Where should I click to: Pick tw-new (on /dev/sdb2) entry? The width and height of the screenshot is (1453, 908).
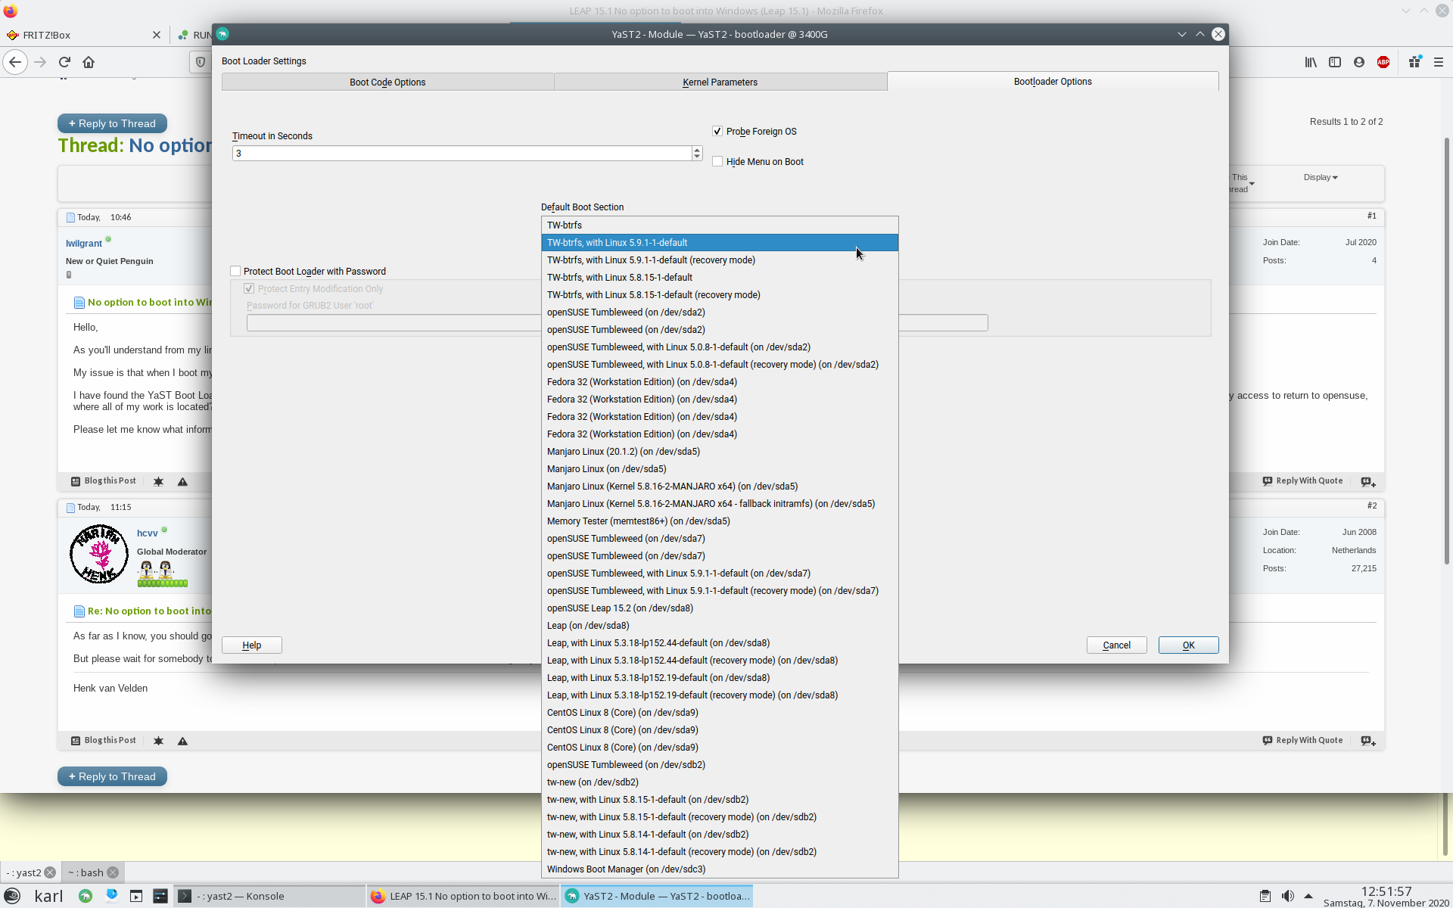point(720,782)
